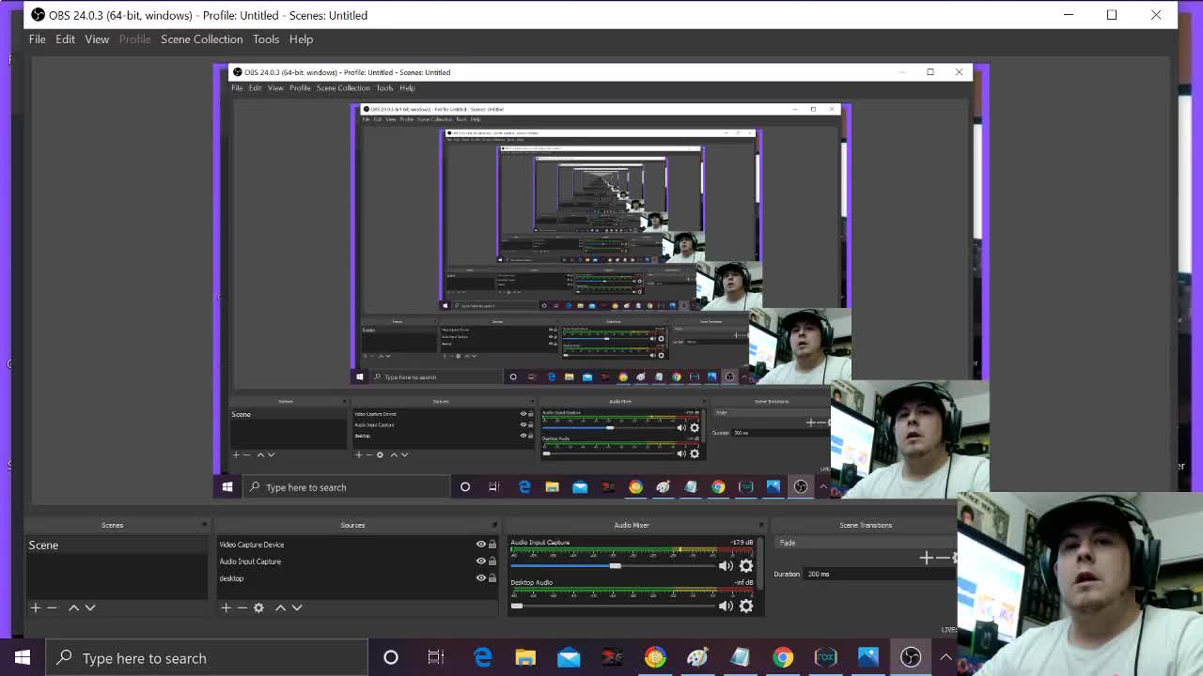Click transition Duration 300 ms field

click(879, 574)
